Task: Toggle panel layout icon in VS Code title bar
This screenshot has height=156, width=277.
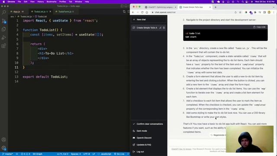Action: [x=126, y=6]
